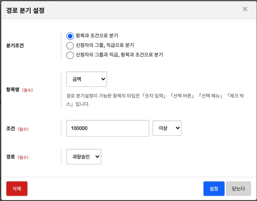The height and width of the screenshot is (201, 257).
Task: Click the gray 닫는다 button
Action: 238,189
